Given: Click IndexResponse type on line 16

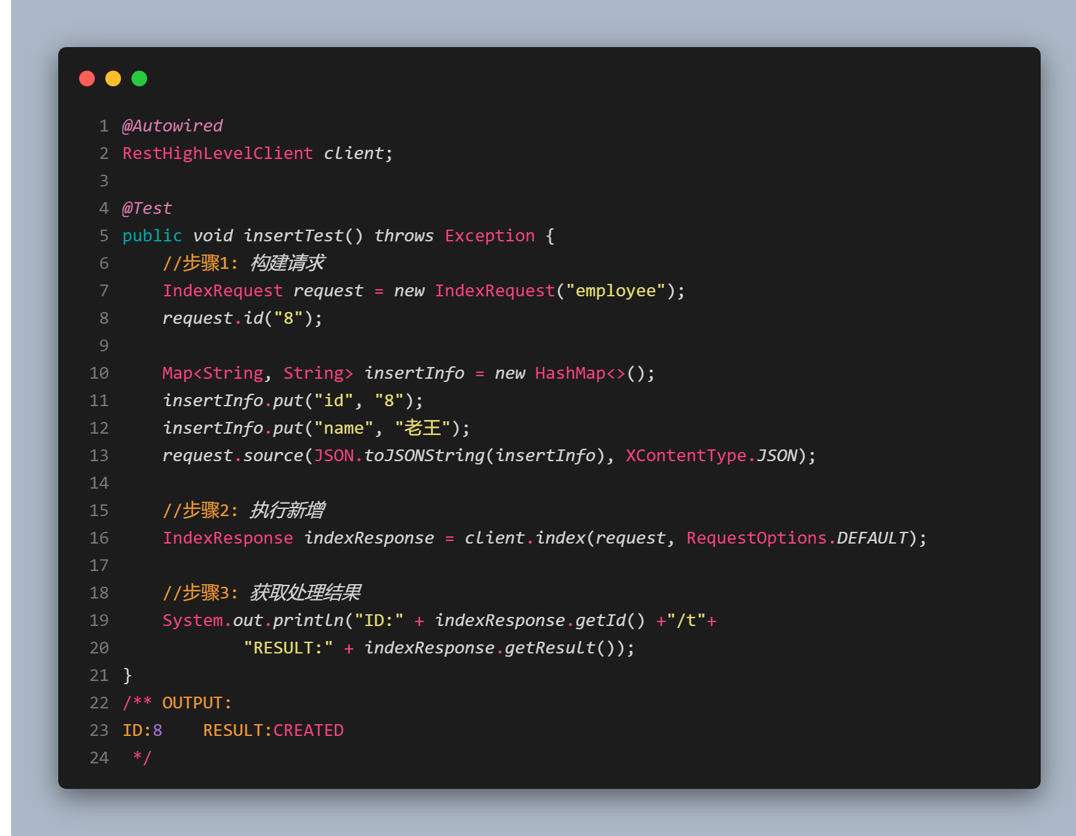Looking at the screenshot, I should 228,538.
